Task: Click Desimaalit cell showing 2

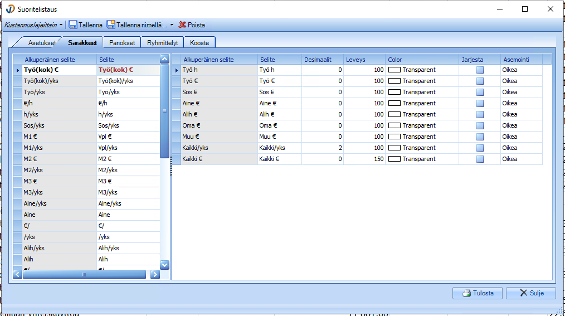Action: click(x=323, y=148)
